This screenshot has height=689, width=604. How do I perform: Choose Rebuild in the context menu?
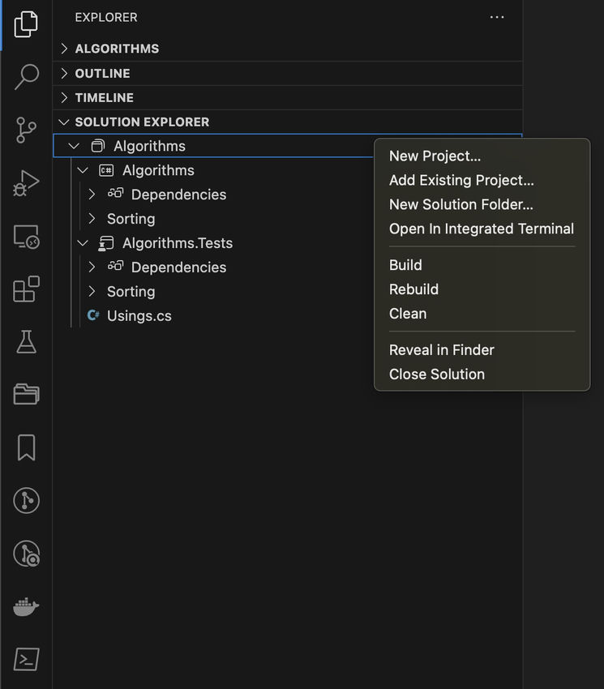coord(413,289)
